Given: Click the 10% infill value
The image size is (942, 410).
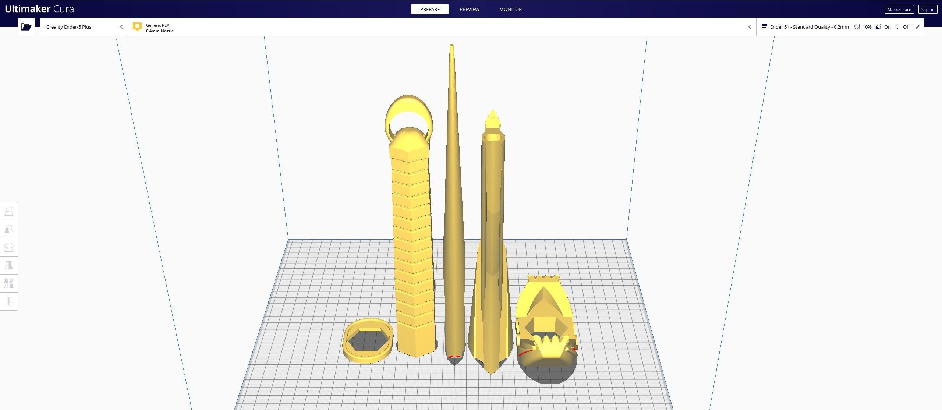Looking at the screenshot, I should click(867, 27).
